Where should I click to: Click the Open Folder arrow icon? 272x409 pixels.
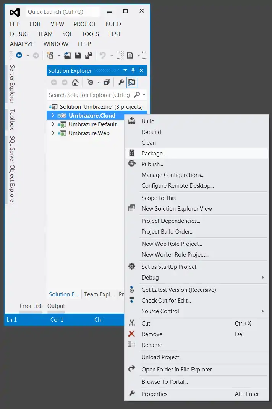132,368
